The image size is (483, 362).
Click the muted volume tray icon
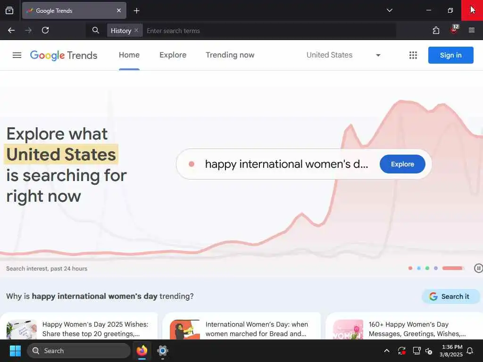[x=429, y=351]
